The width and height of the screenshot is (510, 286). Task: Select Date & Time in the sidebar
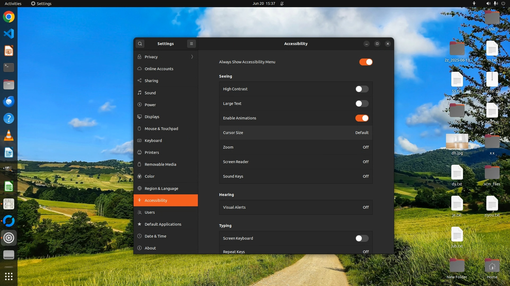(155, 236)
